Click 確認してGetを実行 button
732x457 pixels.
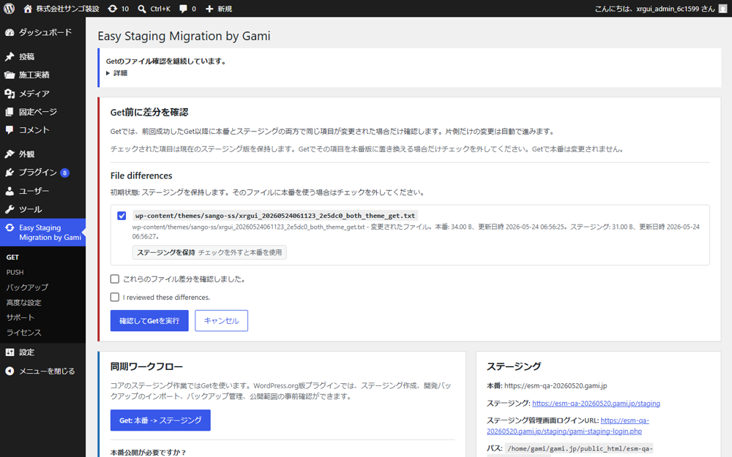tap(149, 321)
